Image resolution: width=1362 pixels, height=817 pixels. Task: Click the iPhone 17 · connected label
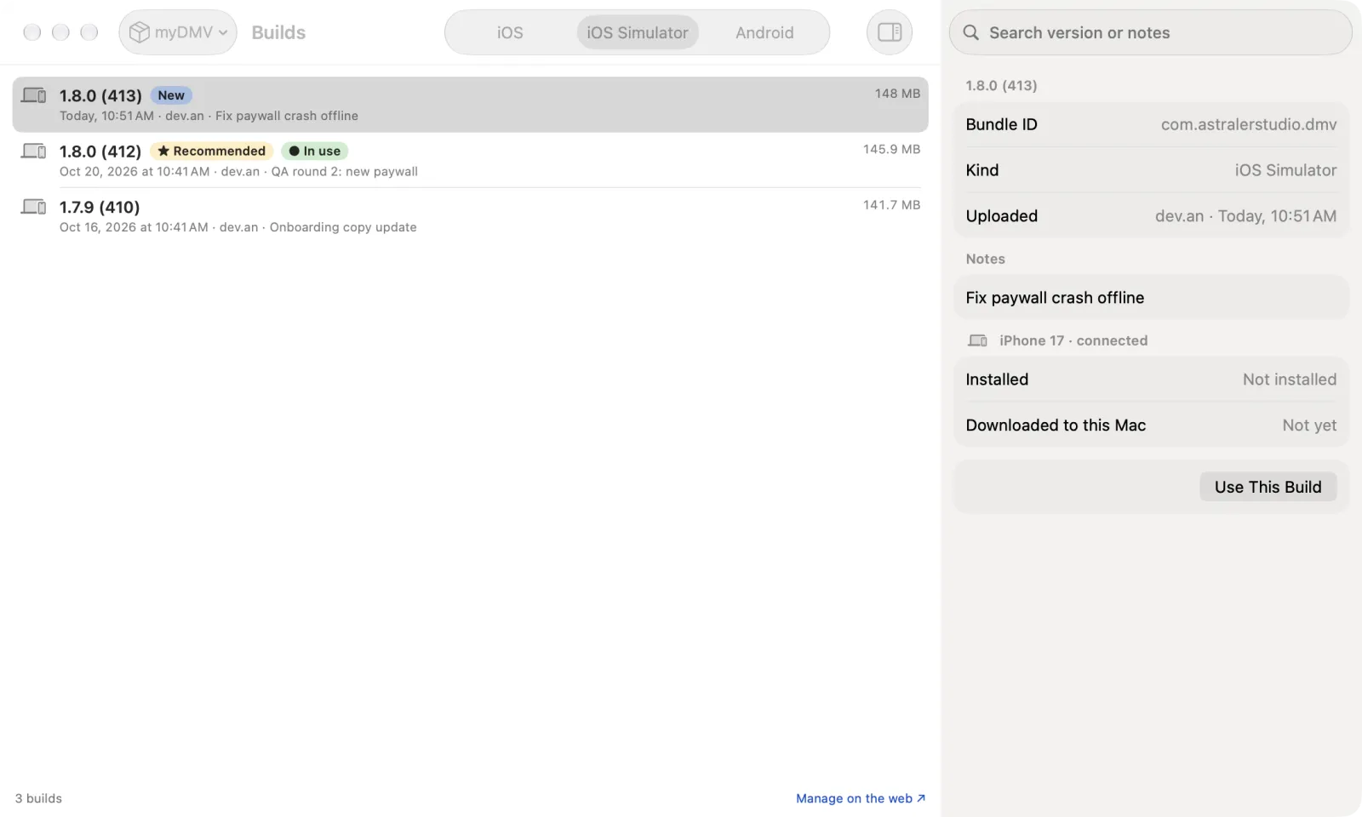1073,340
